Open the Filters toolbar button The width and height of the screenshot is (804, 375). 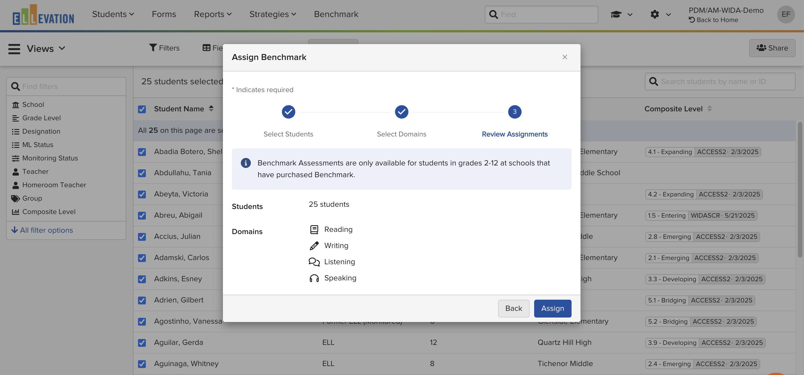pyautogui.click(x=165, y=48)
